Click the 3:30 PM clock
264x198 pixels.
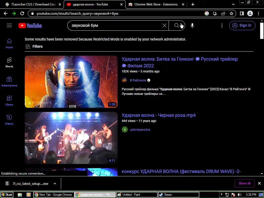(251, 195)
